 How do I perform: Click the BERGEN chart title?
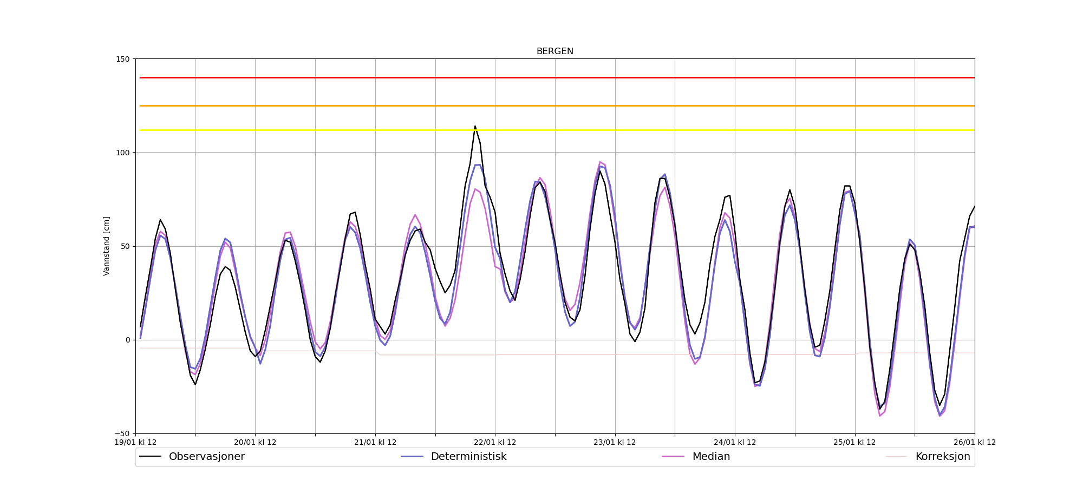(x=554, y=51)
